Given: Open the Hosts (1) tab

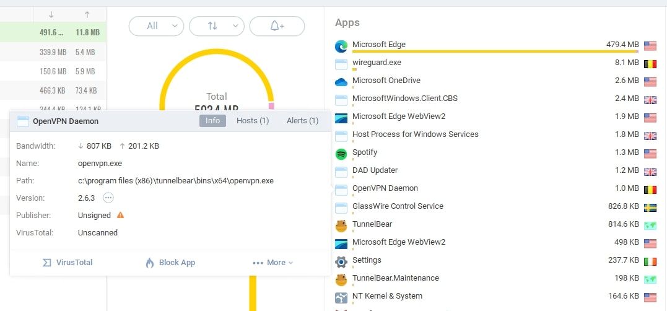Looking at the screenshot, I should (253, 121).
